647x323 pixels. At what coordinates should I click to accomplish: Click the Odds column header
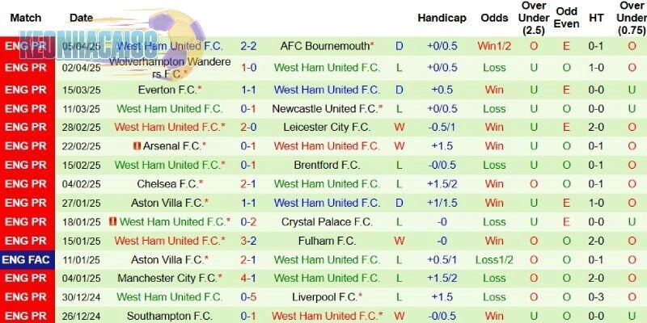(x=494, y=18)
